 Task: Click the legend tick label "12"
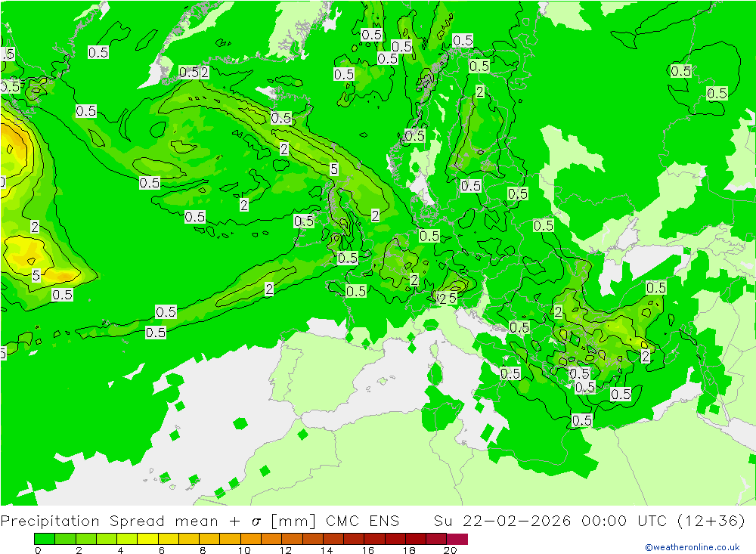[x=286, y=550]
